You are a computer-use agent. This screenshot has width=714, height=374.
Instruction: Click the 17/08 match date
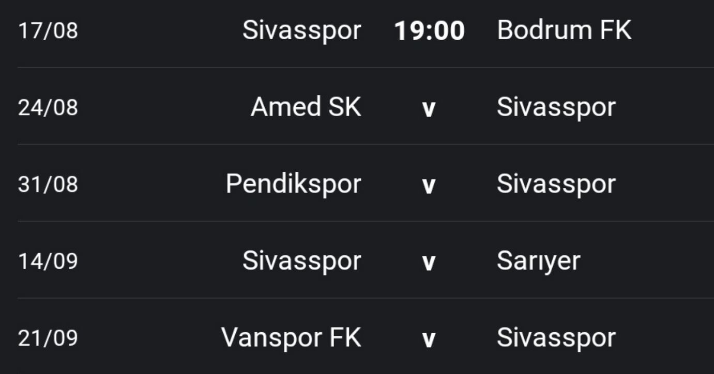tap(48, 31)
